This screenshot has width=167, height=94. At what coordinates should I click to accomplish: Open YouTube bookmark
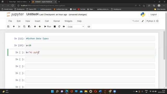pos(82,9)
